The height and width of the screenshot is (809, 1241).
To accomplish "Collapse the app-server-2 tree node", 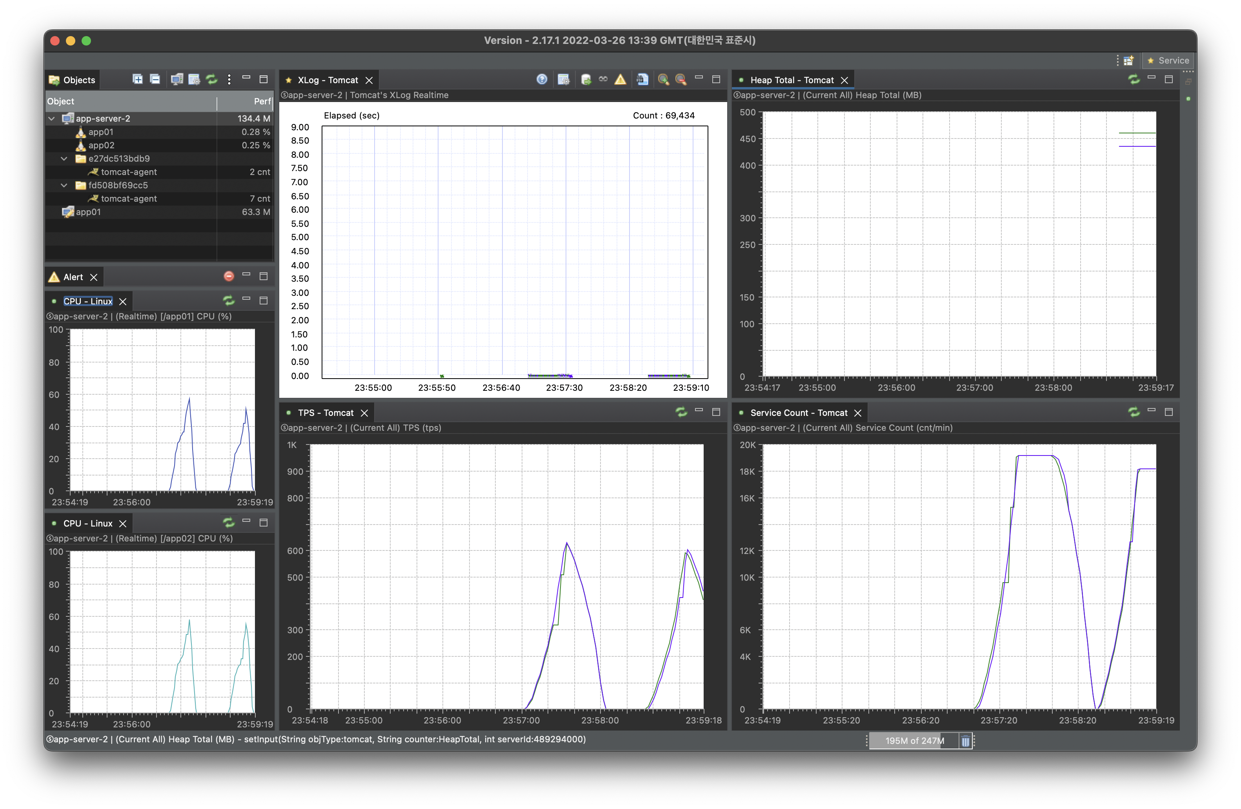I will coord(52,118).
